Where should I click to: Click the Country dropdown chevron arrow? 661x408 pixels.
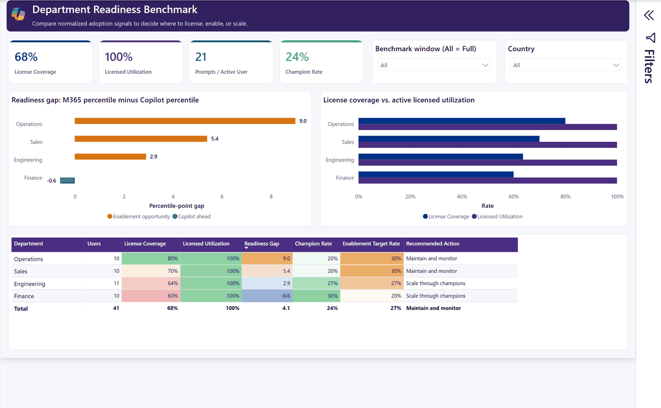pos(616,65)
